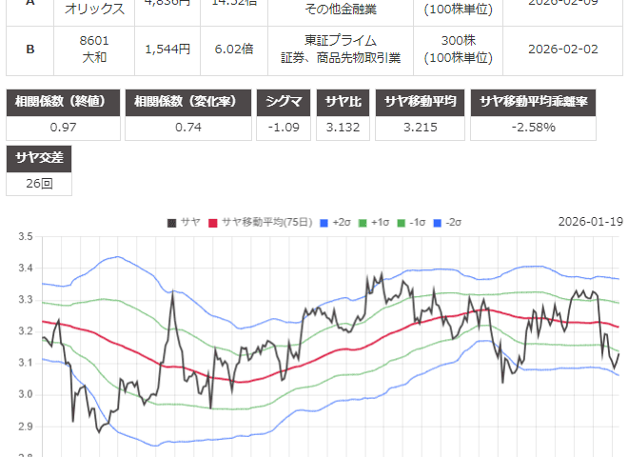The height and width of the screenshot is (457, 628).
Task: Click inside the spread chart area
Action: point(331,347)
